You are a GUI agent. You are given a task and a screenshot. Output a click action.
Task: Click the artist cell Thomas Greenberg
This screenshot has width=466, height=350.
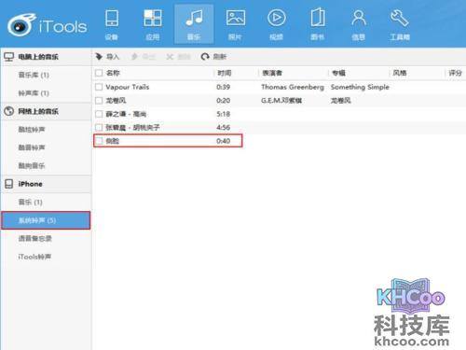293,87
